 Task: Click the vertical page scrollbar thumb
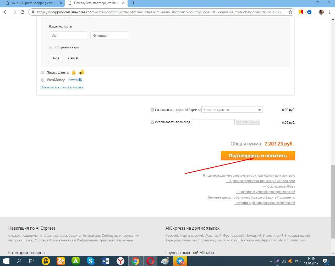[333, 202]
